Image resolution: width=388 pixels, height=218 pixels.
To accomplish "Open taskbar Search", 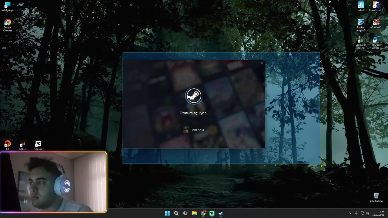I will [x=176, y=213].
